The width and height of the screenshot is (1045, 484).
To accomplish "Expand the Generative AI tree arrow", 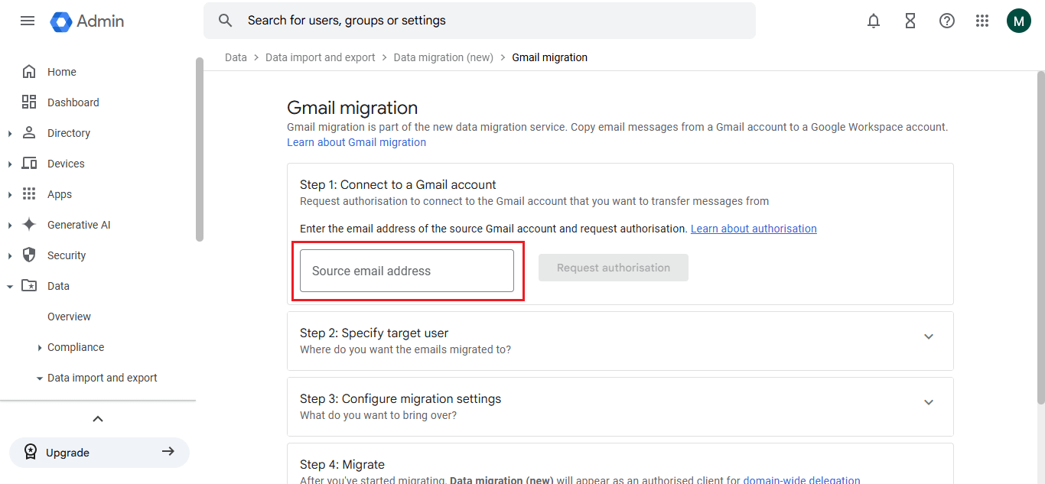I will click(x=10, y=226).
